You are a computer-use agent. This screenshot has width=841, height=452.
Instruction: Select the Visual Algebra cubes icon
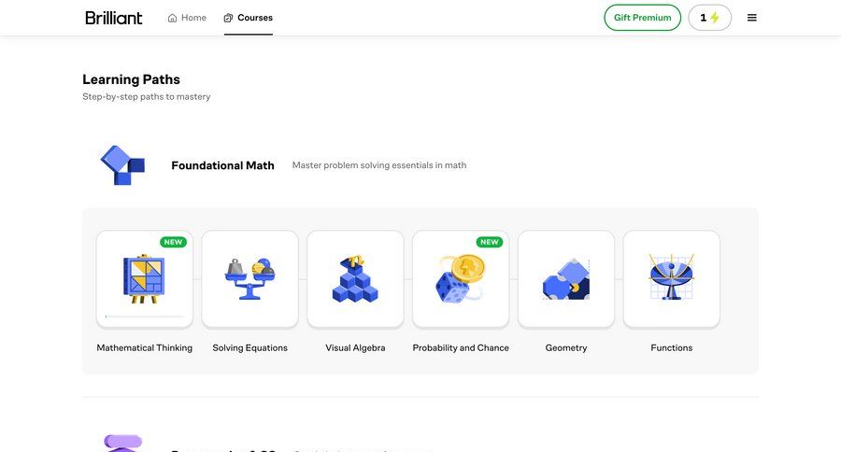[355, 278]
